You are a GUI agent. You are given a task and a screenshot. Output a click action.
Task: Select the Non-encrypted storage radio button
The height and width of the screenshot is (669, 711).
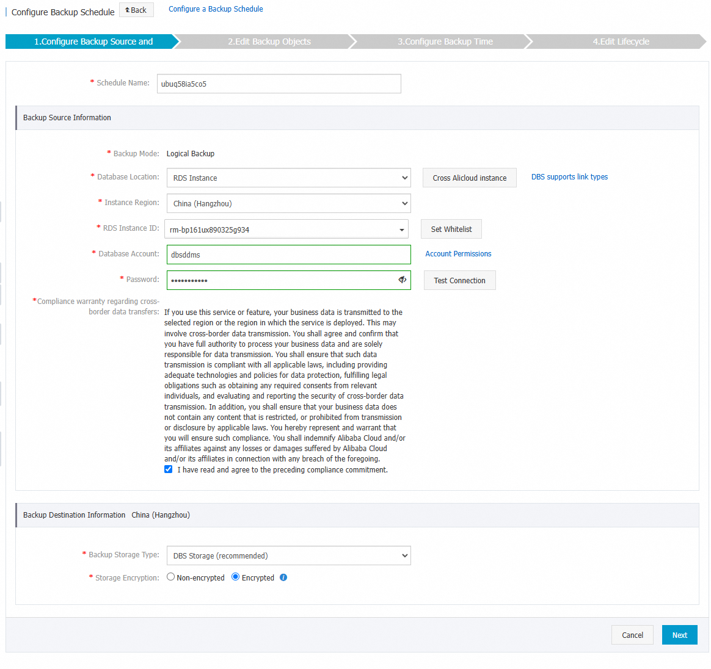(x=170, y=576)
